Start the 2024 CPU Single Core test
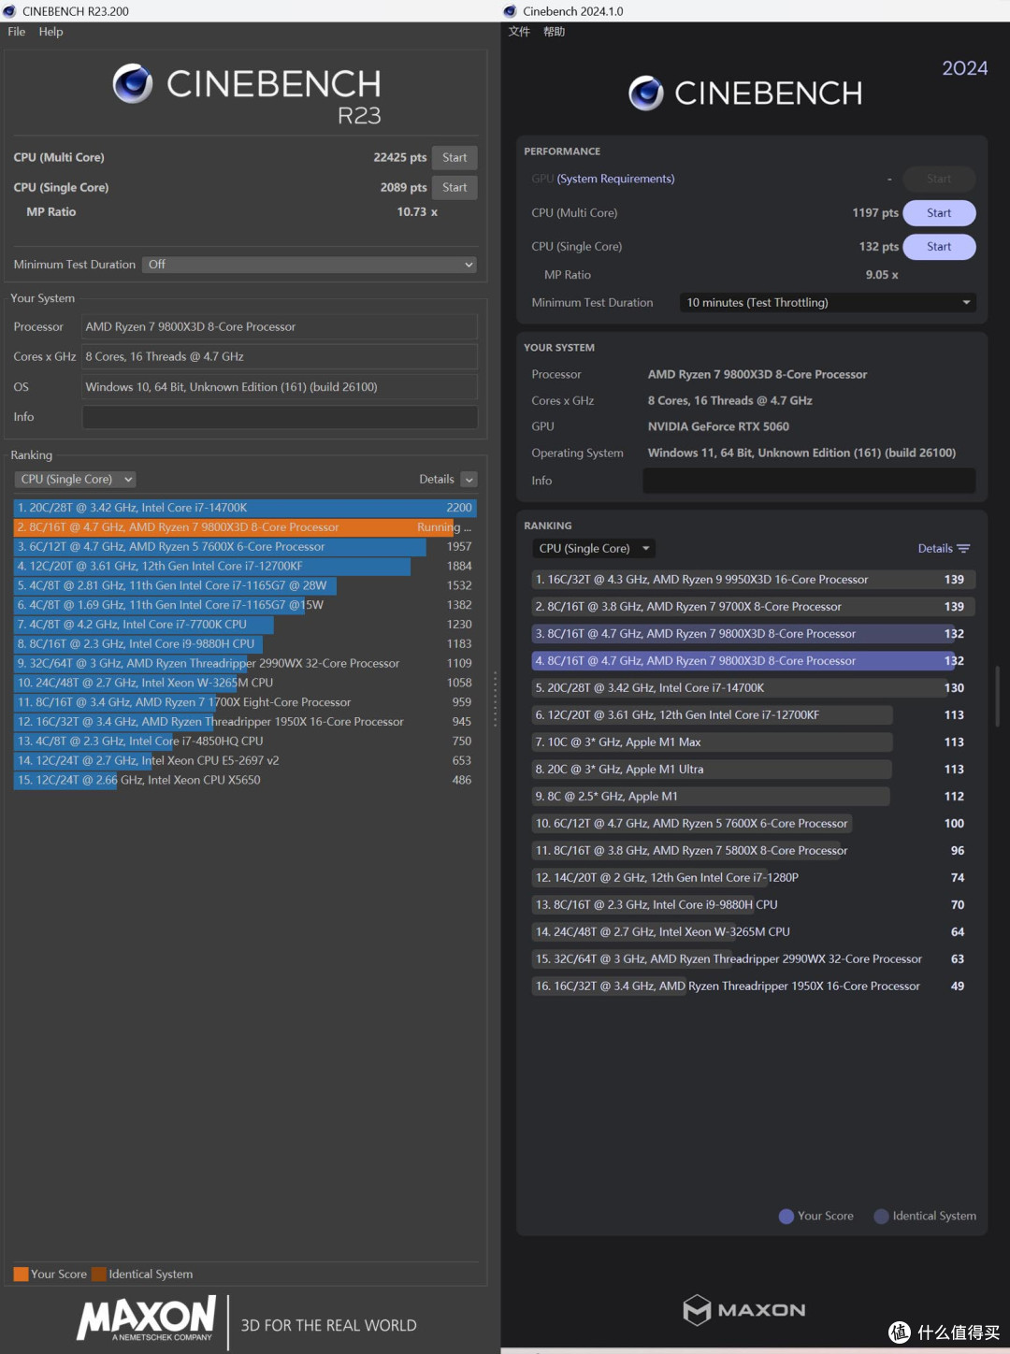This screenshot has width=1010, height=1354. click(939, 247)
